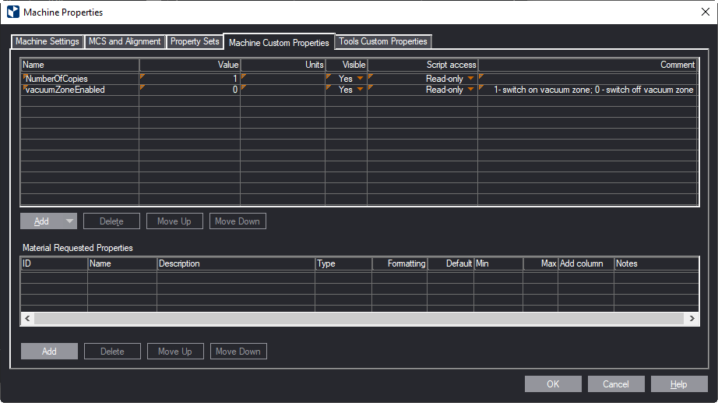Viewport: 718px width, 403px height.
Task: Select the vacuumZoneEnabled name cell
Action: pyautogui.click(x=80, y=90)
